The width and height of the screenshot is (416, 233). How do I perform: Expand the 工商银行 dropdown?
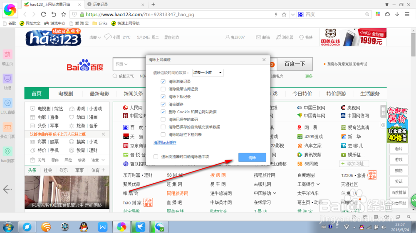(318, 184)
